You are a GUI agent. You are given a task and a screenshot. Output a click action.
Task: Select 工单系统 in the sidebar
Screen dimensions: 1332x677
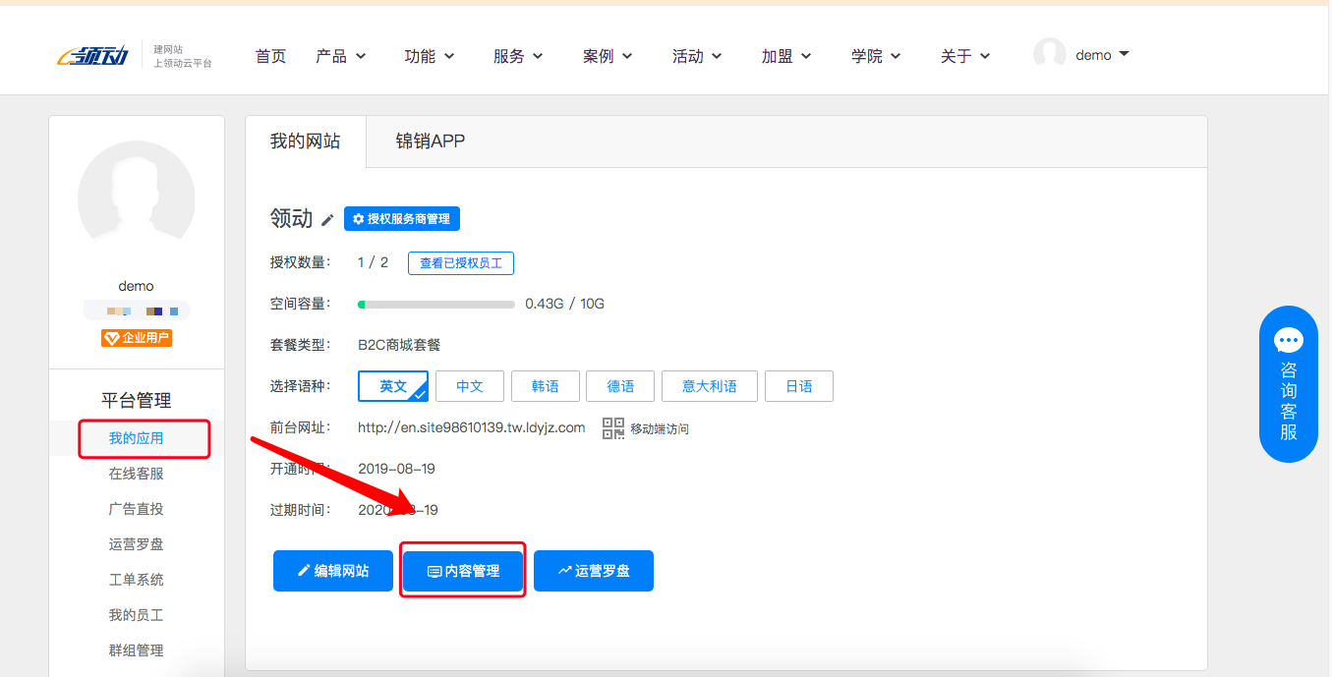[136, 579]
